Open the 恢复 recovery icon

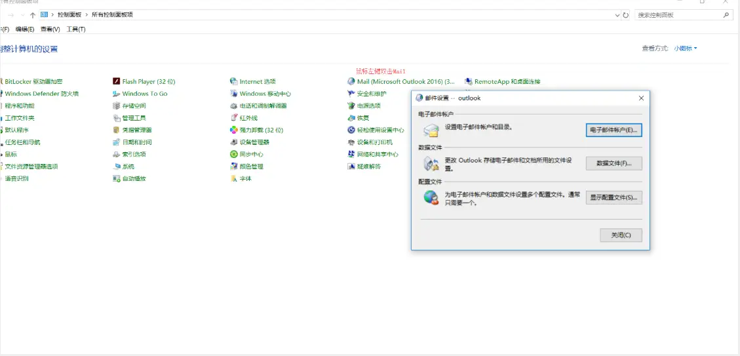point(351,118)
